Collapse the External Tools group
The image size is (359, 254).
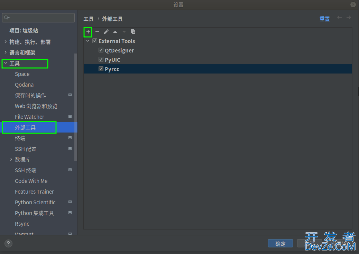[88, 41]
